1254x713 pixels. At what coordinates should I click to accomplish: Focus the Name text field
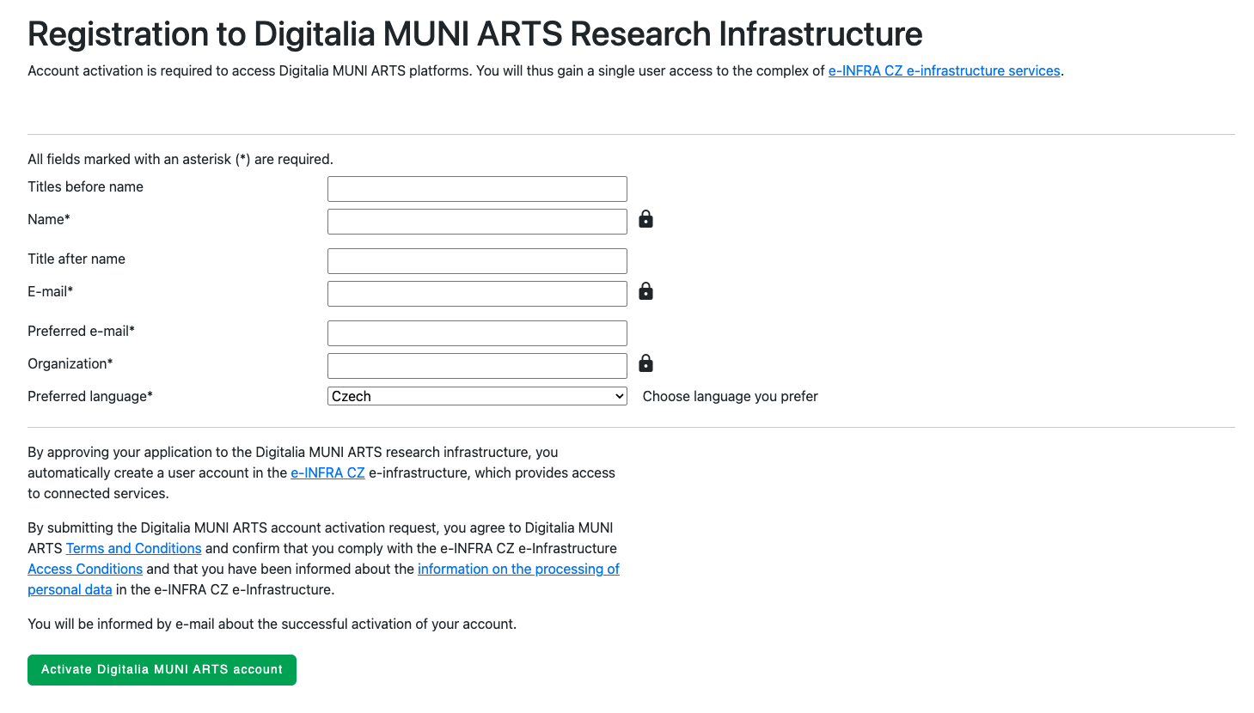(x=477, y=222)
